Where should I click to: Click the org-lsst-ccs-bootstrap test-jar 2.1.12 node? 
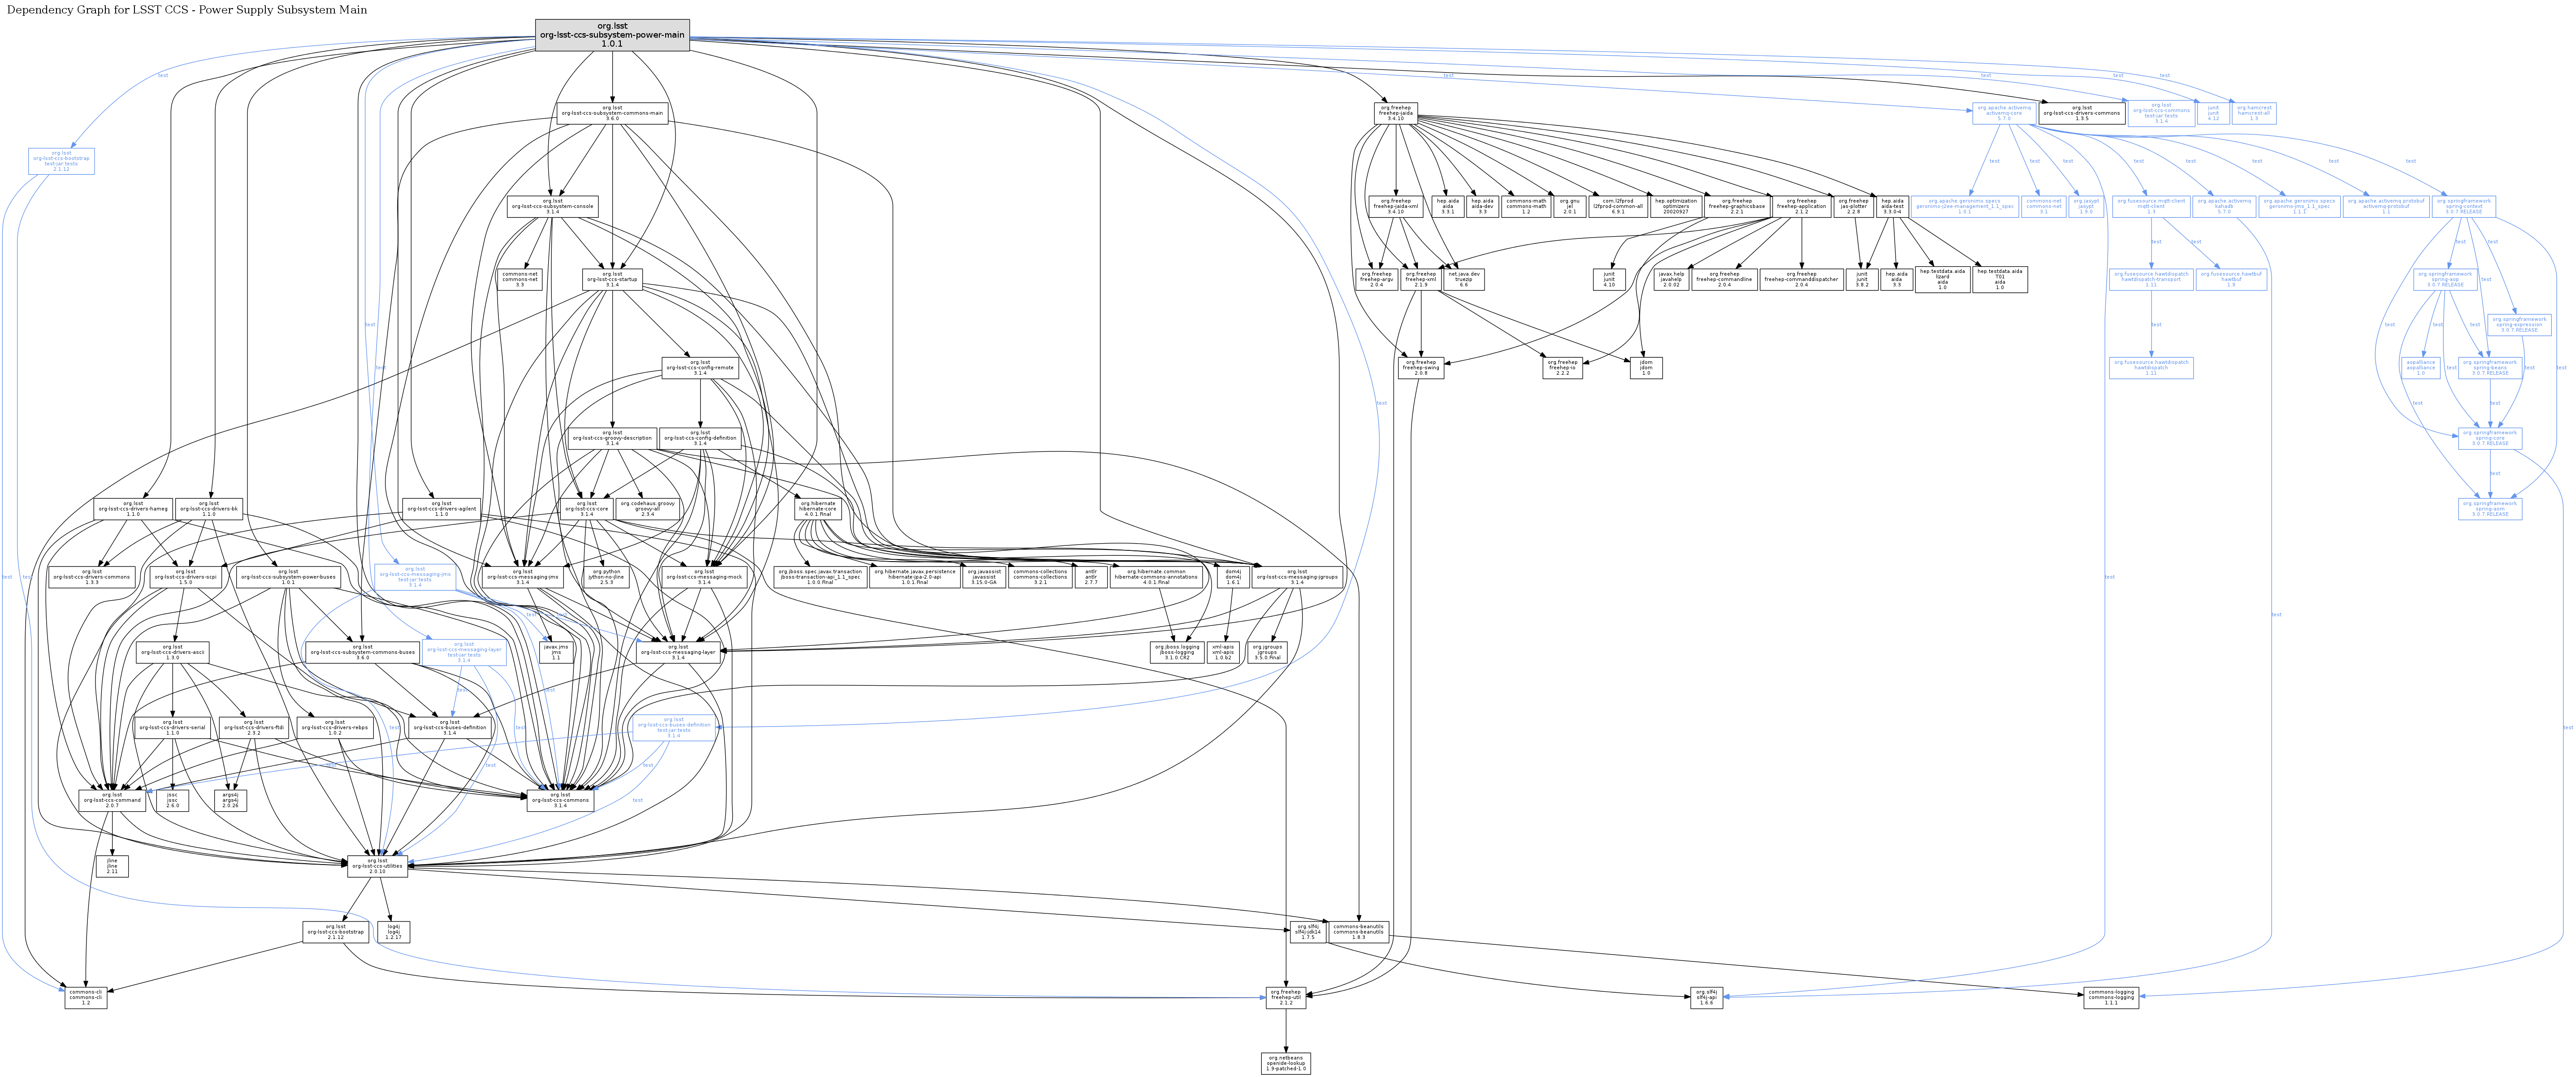(x=61, y=161)
